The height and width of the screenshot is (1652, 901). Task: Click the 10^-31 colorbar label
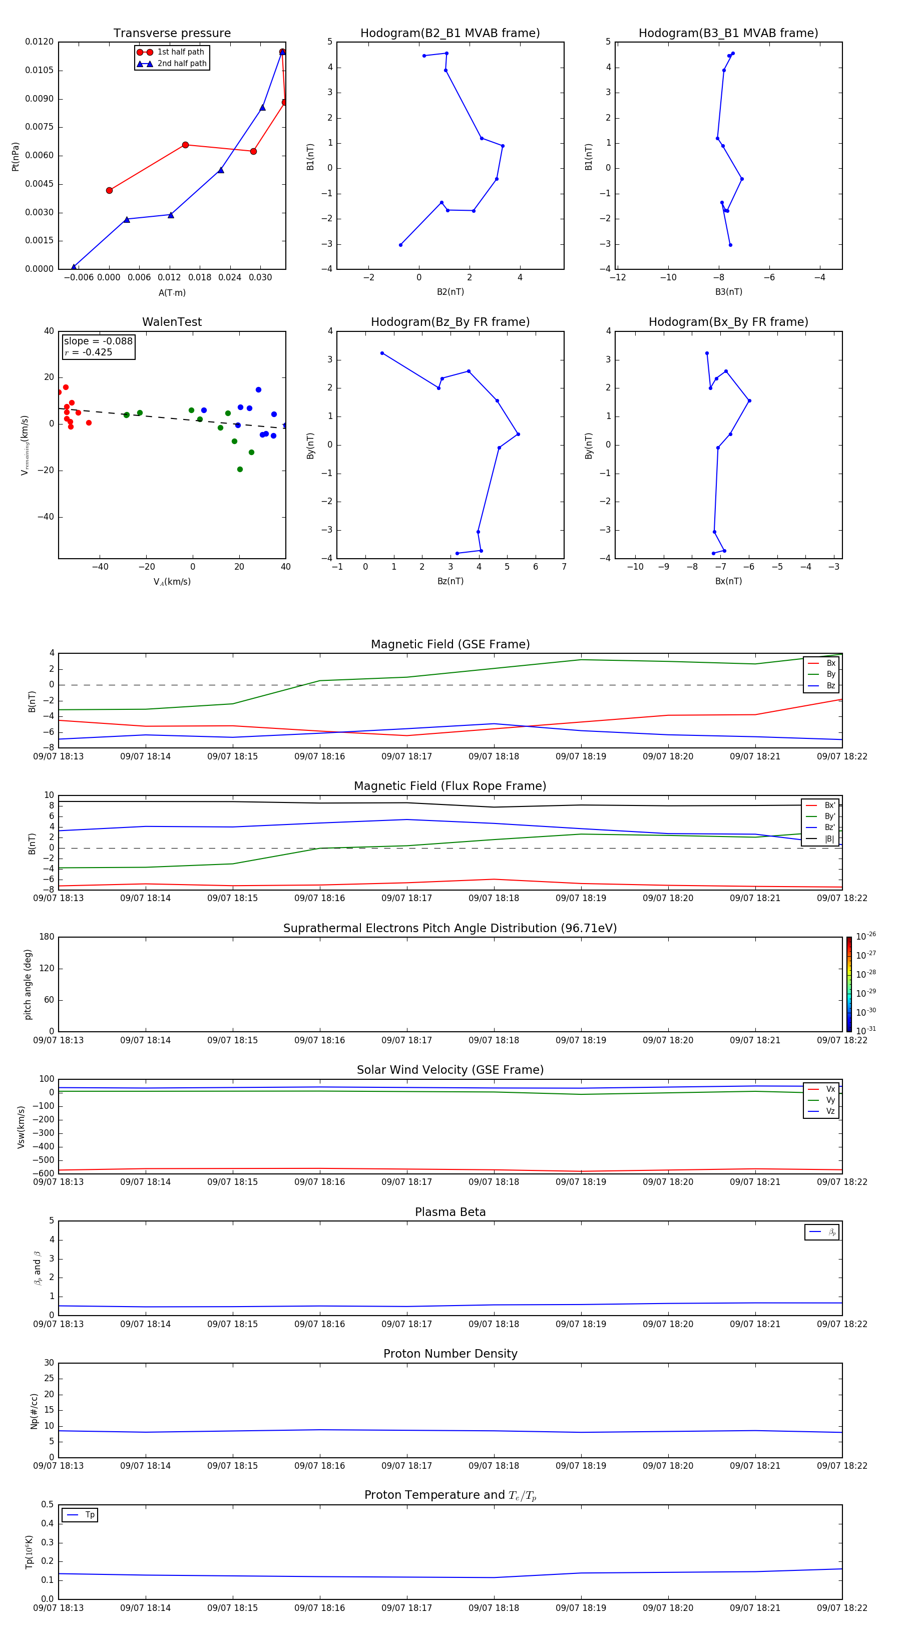[866, 1031]
